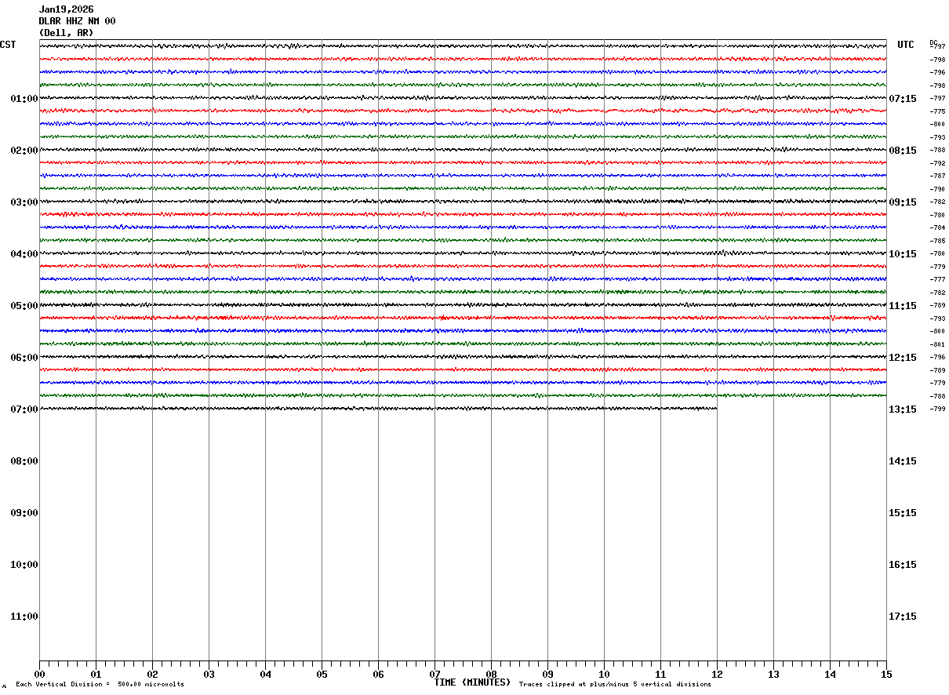Click the (Dell, AR) location text

tap(66, 33)
